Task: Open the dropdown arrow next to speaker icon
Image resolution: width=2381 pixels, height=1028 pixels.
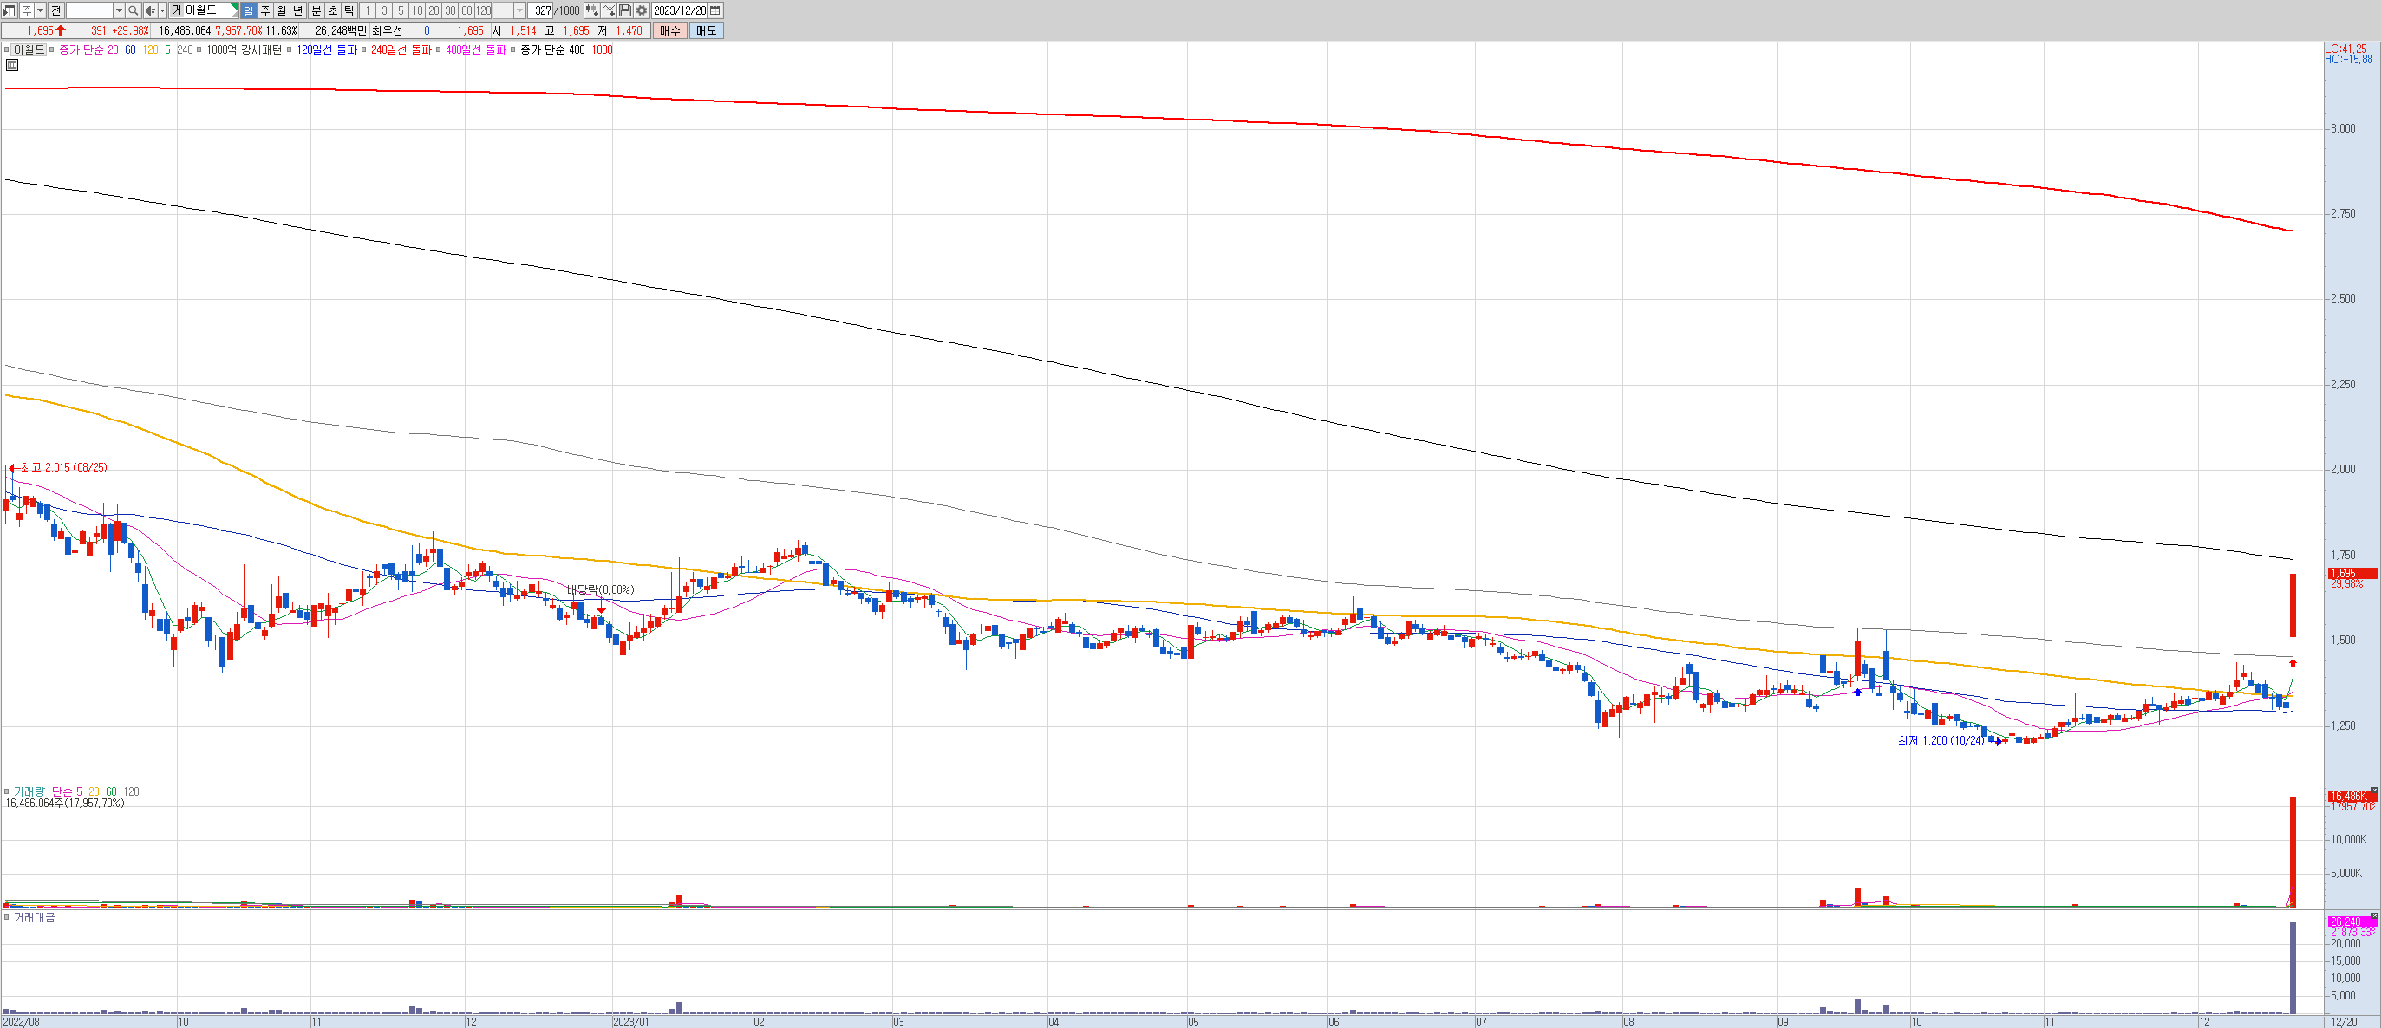Action: [x=163, y=10]
